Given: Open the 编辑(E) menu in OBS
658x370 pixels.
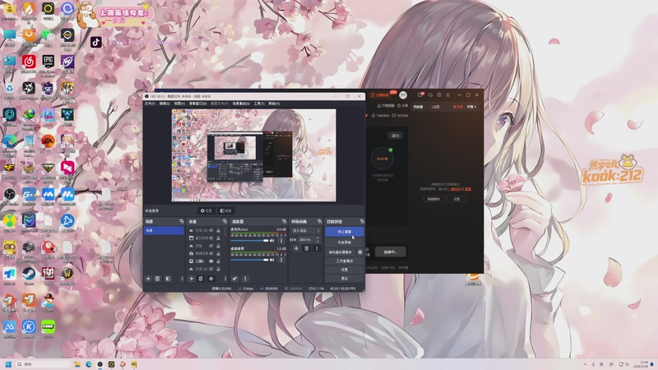Looking at the screenshot, I should click(164, 104).
